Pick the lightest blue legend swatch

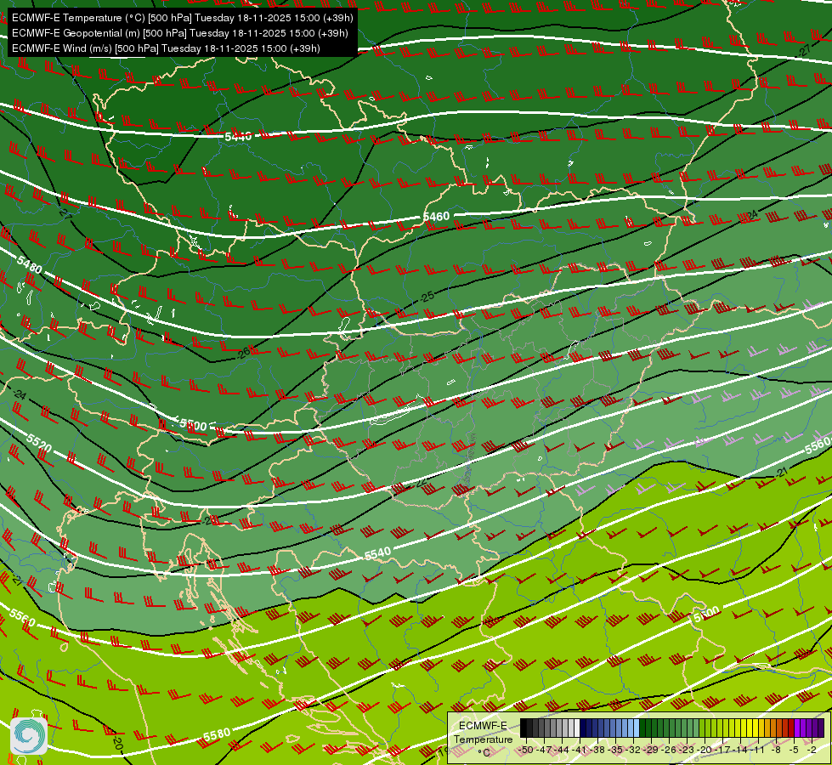click(637, 728)
